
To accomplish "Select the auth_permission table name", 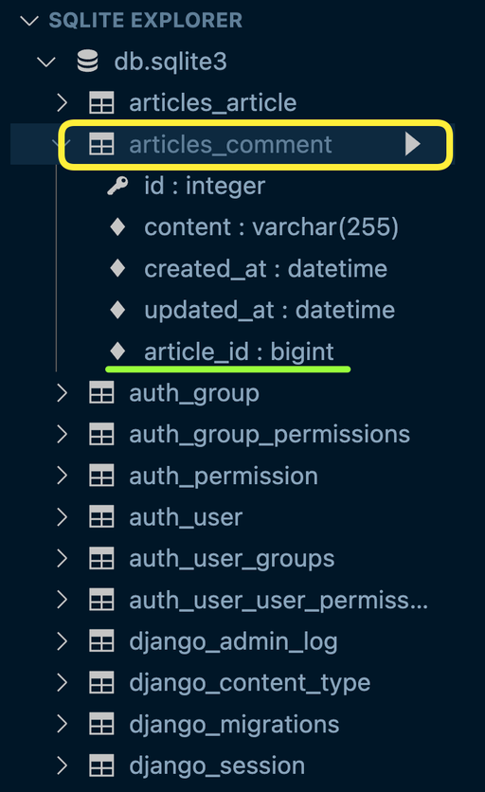I will [x=224, y=477].
